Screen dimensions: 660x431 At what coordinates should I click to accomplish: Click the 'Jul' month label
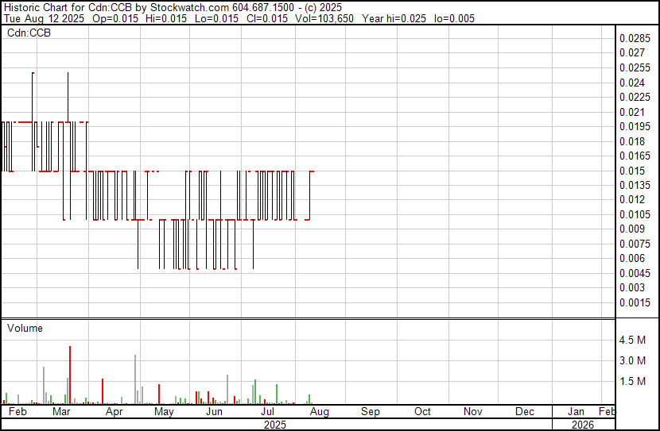point(268,411)
